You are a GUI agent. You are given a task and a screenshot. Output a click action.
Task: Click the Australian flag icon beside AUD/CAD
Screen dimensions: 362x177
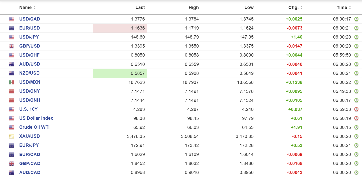12,172
